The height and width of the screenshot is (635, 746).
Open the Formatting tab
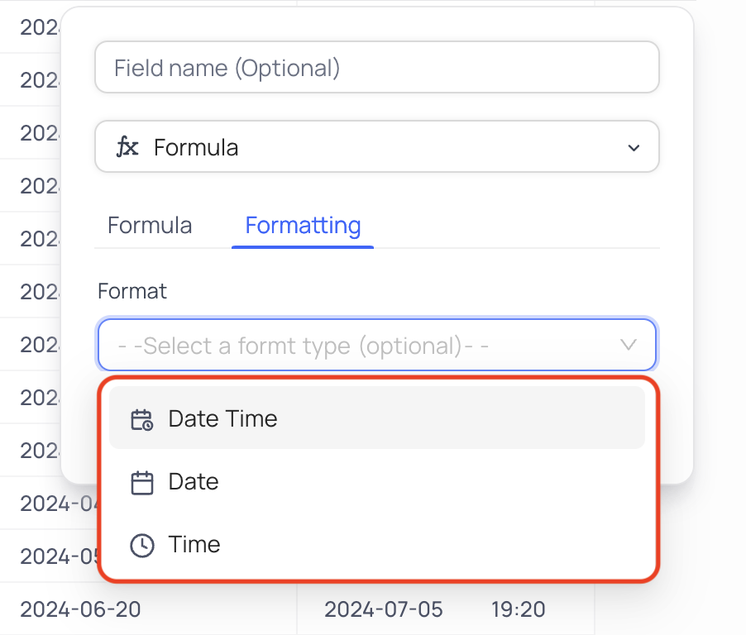(303, 226)
